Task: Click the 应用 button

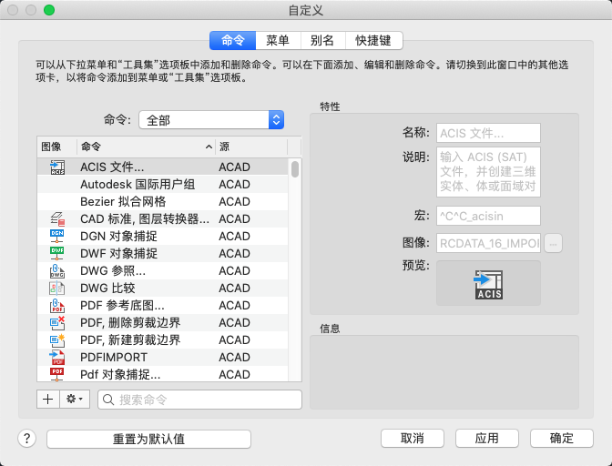Action: 487,439
